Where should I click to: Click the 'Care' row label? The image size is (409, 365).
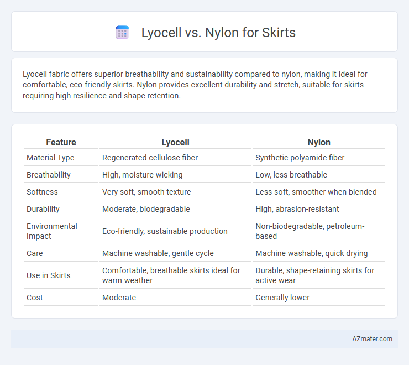35,253
